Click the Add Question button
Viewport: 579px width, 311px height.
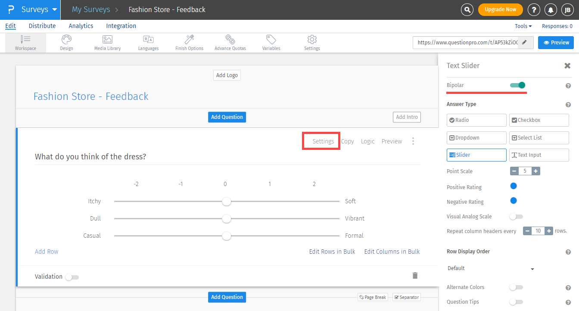pyautogui.click(x=227, y=117)
